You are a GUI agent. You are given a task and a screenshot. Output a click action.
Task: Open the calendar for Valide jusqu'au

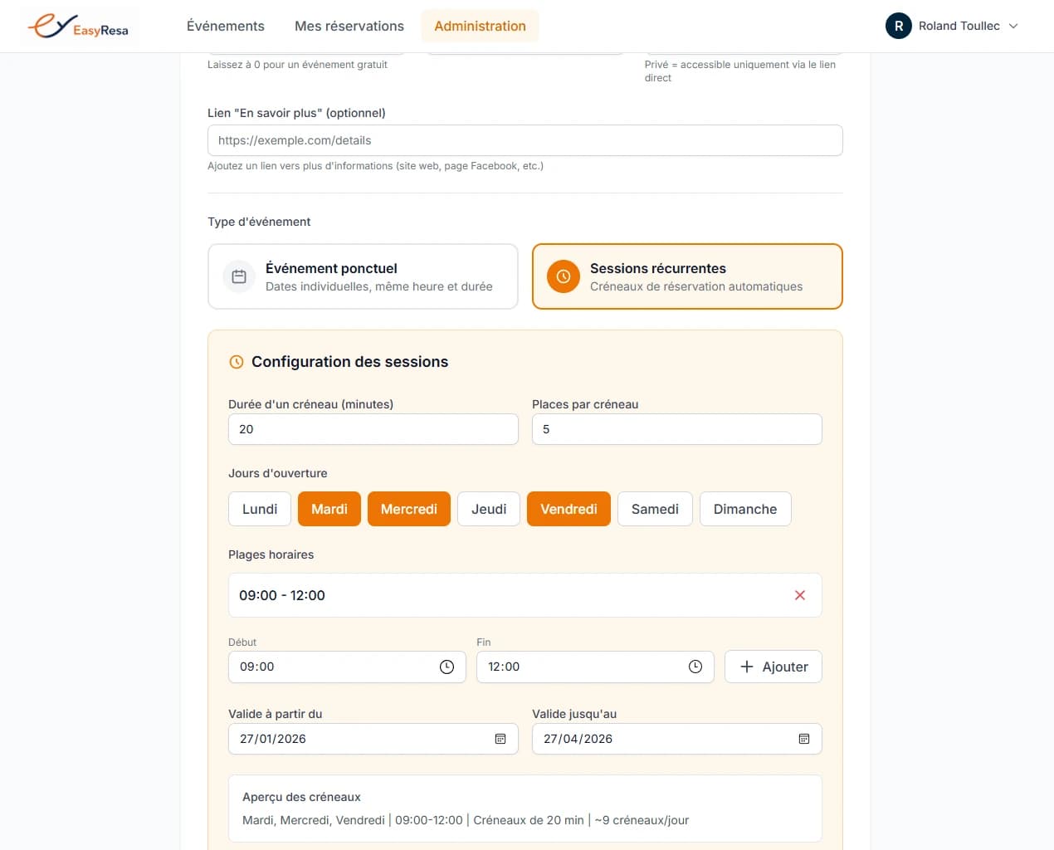(x=803, y=738)
